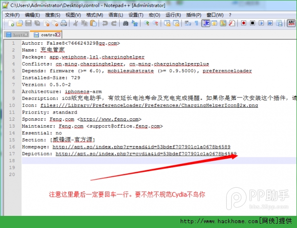Toggle Word wrap toolbar icon
The width and height of the screenshot is (297, 228).
click(188, 23)
